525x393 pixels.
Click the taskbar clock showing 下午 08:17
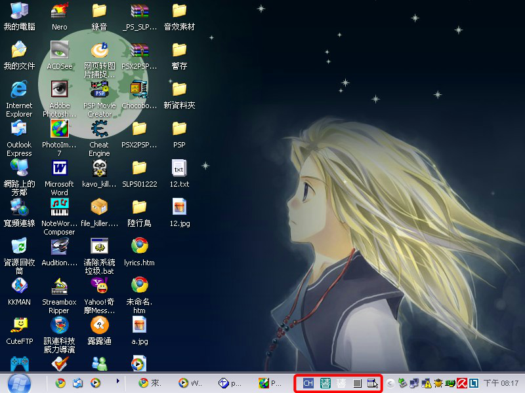501,383
